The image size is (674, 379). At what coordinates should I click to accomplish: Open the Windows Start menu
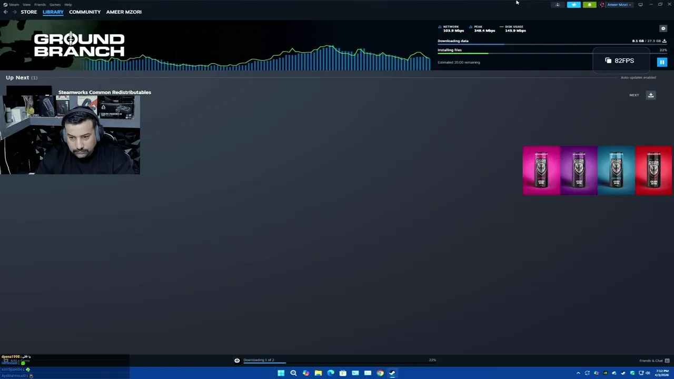(x=281, y=373)
